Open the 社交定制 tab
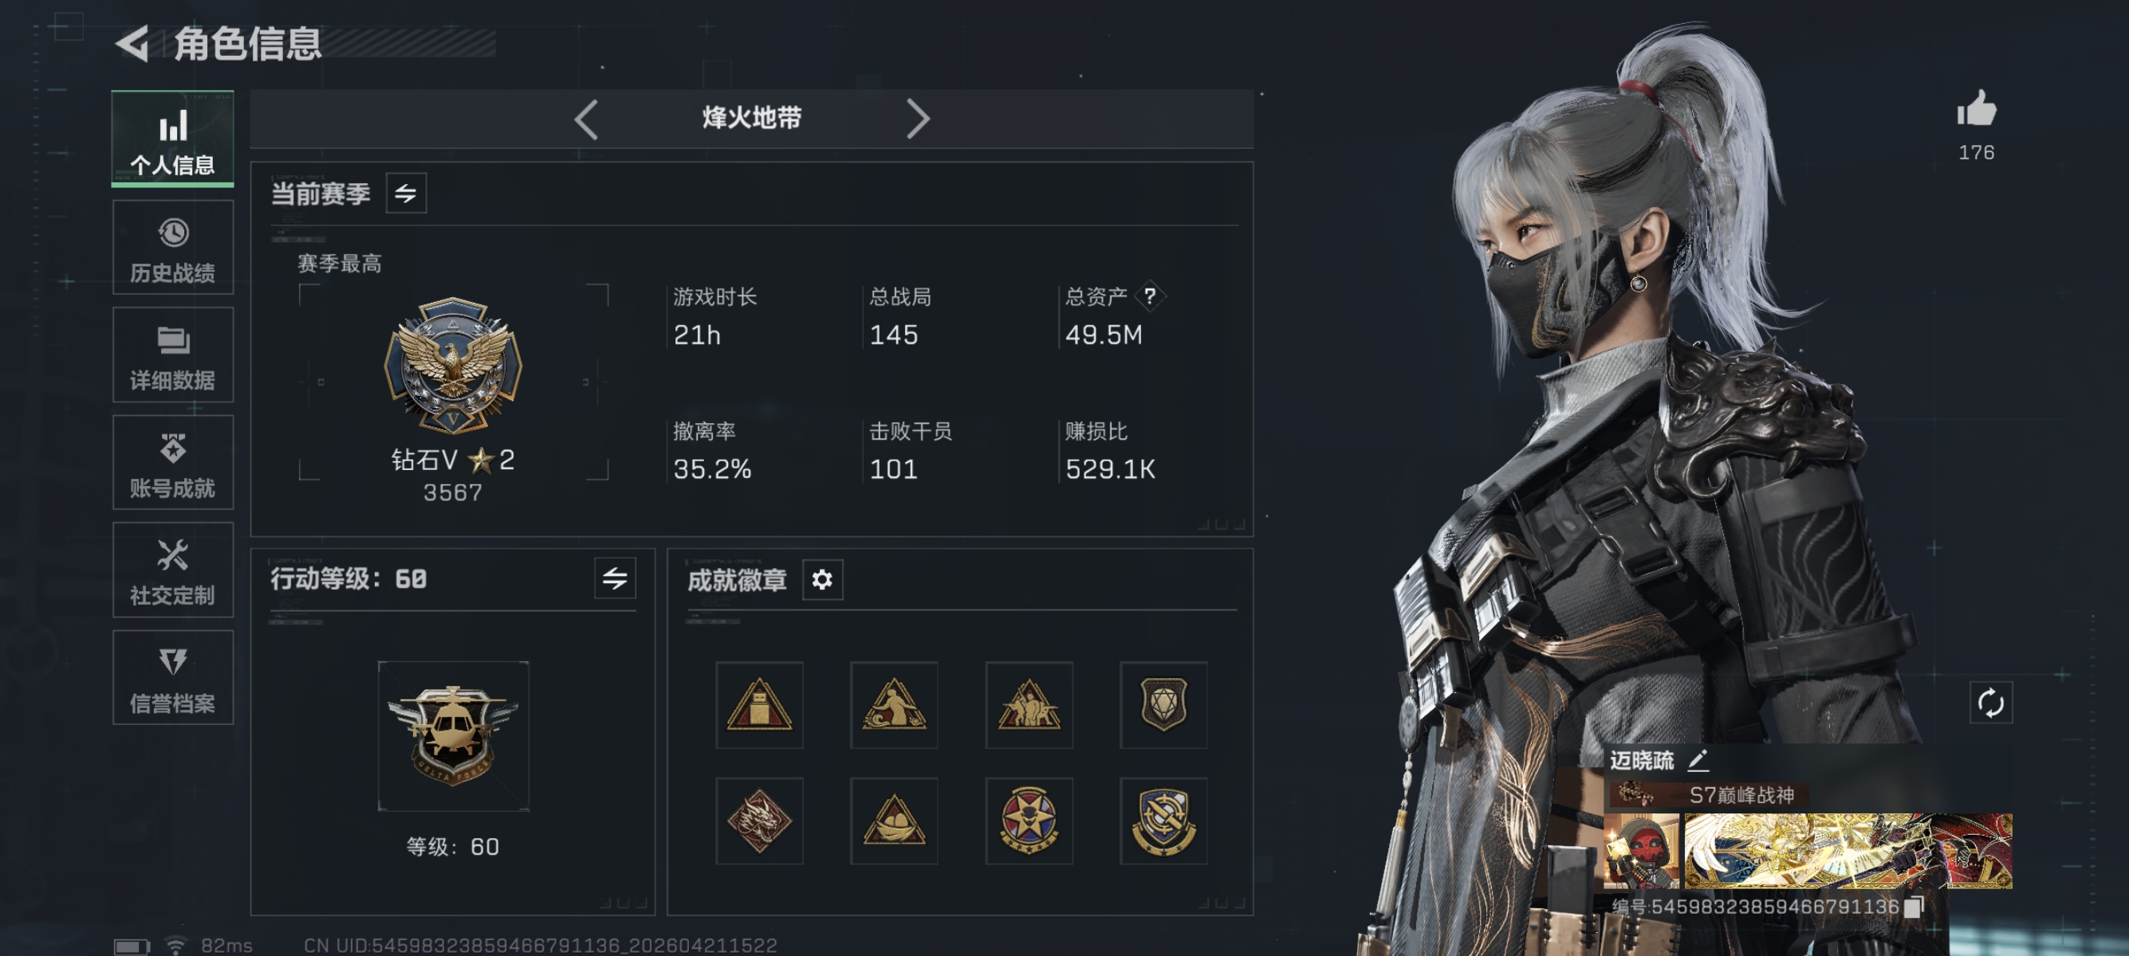Viewport: 2129px width, 956px height. (x=173, y=570)
